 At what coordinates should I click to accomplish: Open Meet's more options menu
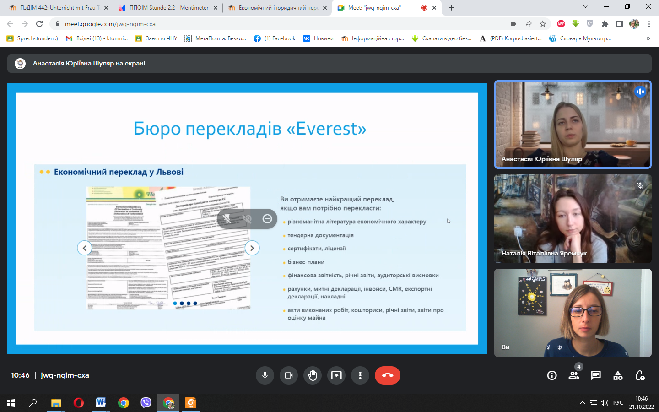point(360,375)
